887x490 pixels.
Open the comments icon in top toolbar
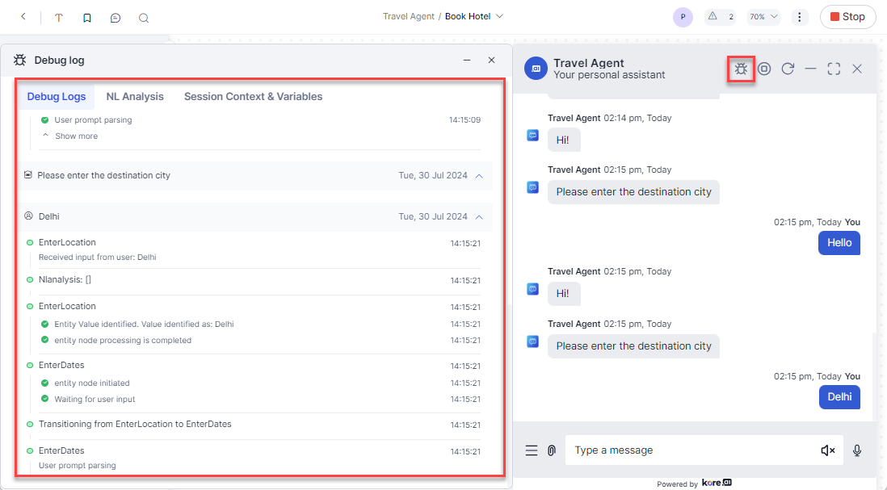[x=116, y=17]
